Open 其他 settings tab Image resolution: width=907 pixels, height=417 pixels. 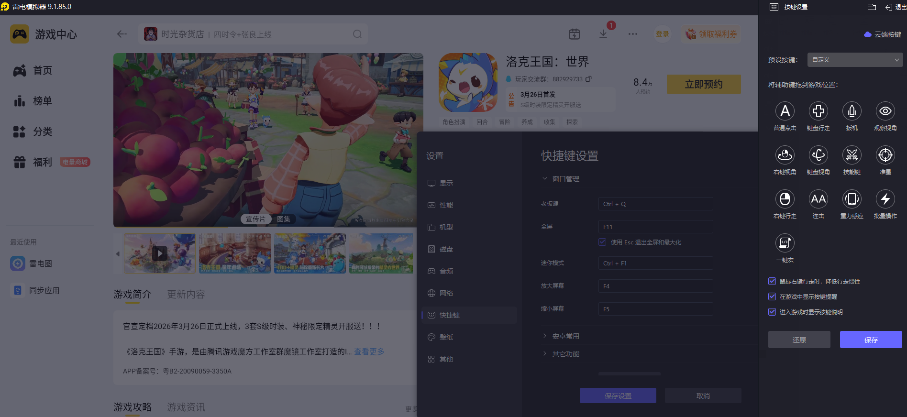(x=469, y=359)
